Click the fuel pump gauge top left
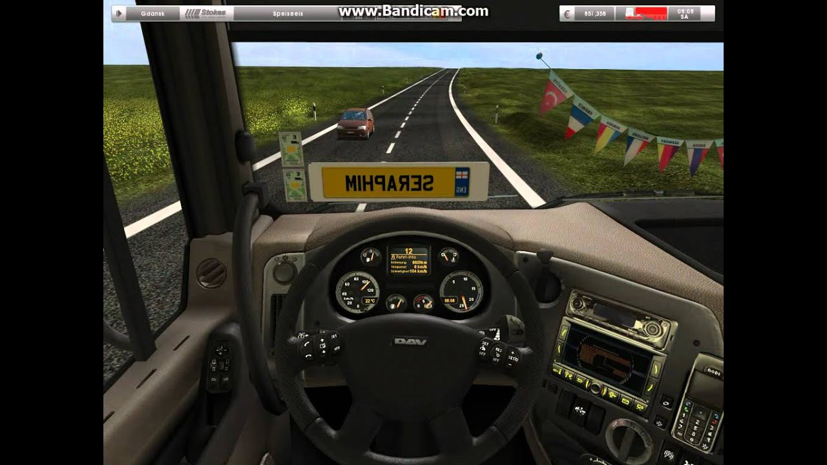This screenshot has height=465, width=827. tap(371, 257)
